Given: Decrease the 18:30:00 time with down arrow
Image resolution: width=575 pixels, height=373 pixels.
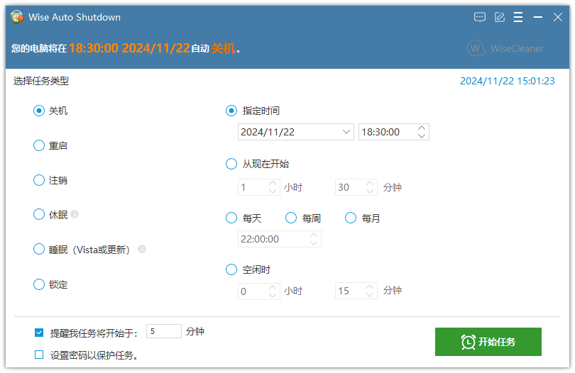Looking at the screenshot, I should (422, 136).
